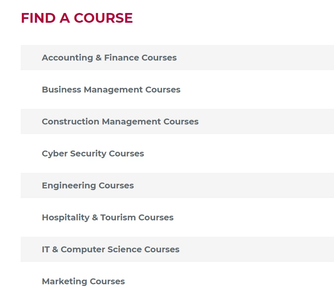
Task: Open IT & Computer Science Courses row
Action: (177, 249)
